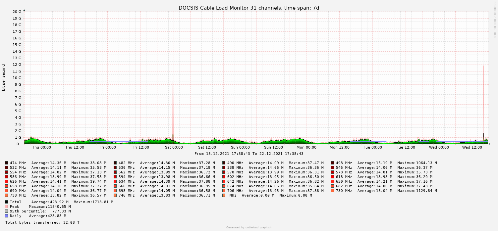
Task: Click the gray 95th percentile swatch
Action: [x=7, y=211]
